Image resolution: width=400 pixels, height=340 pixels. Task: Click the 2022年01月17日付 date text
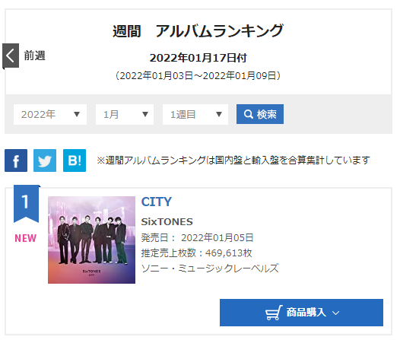coord(198,58)
